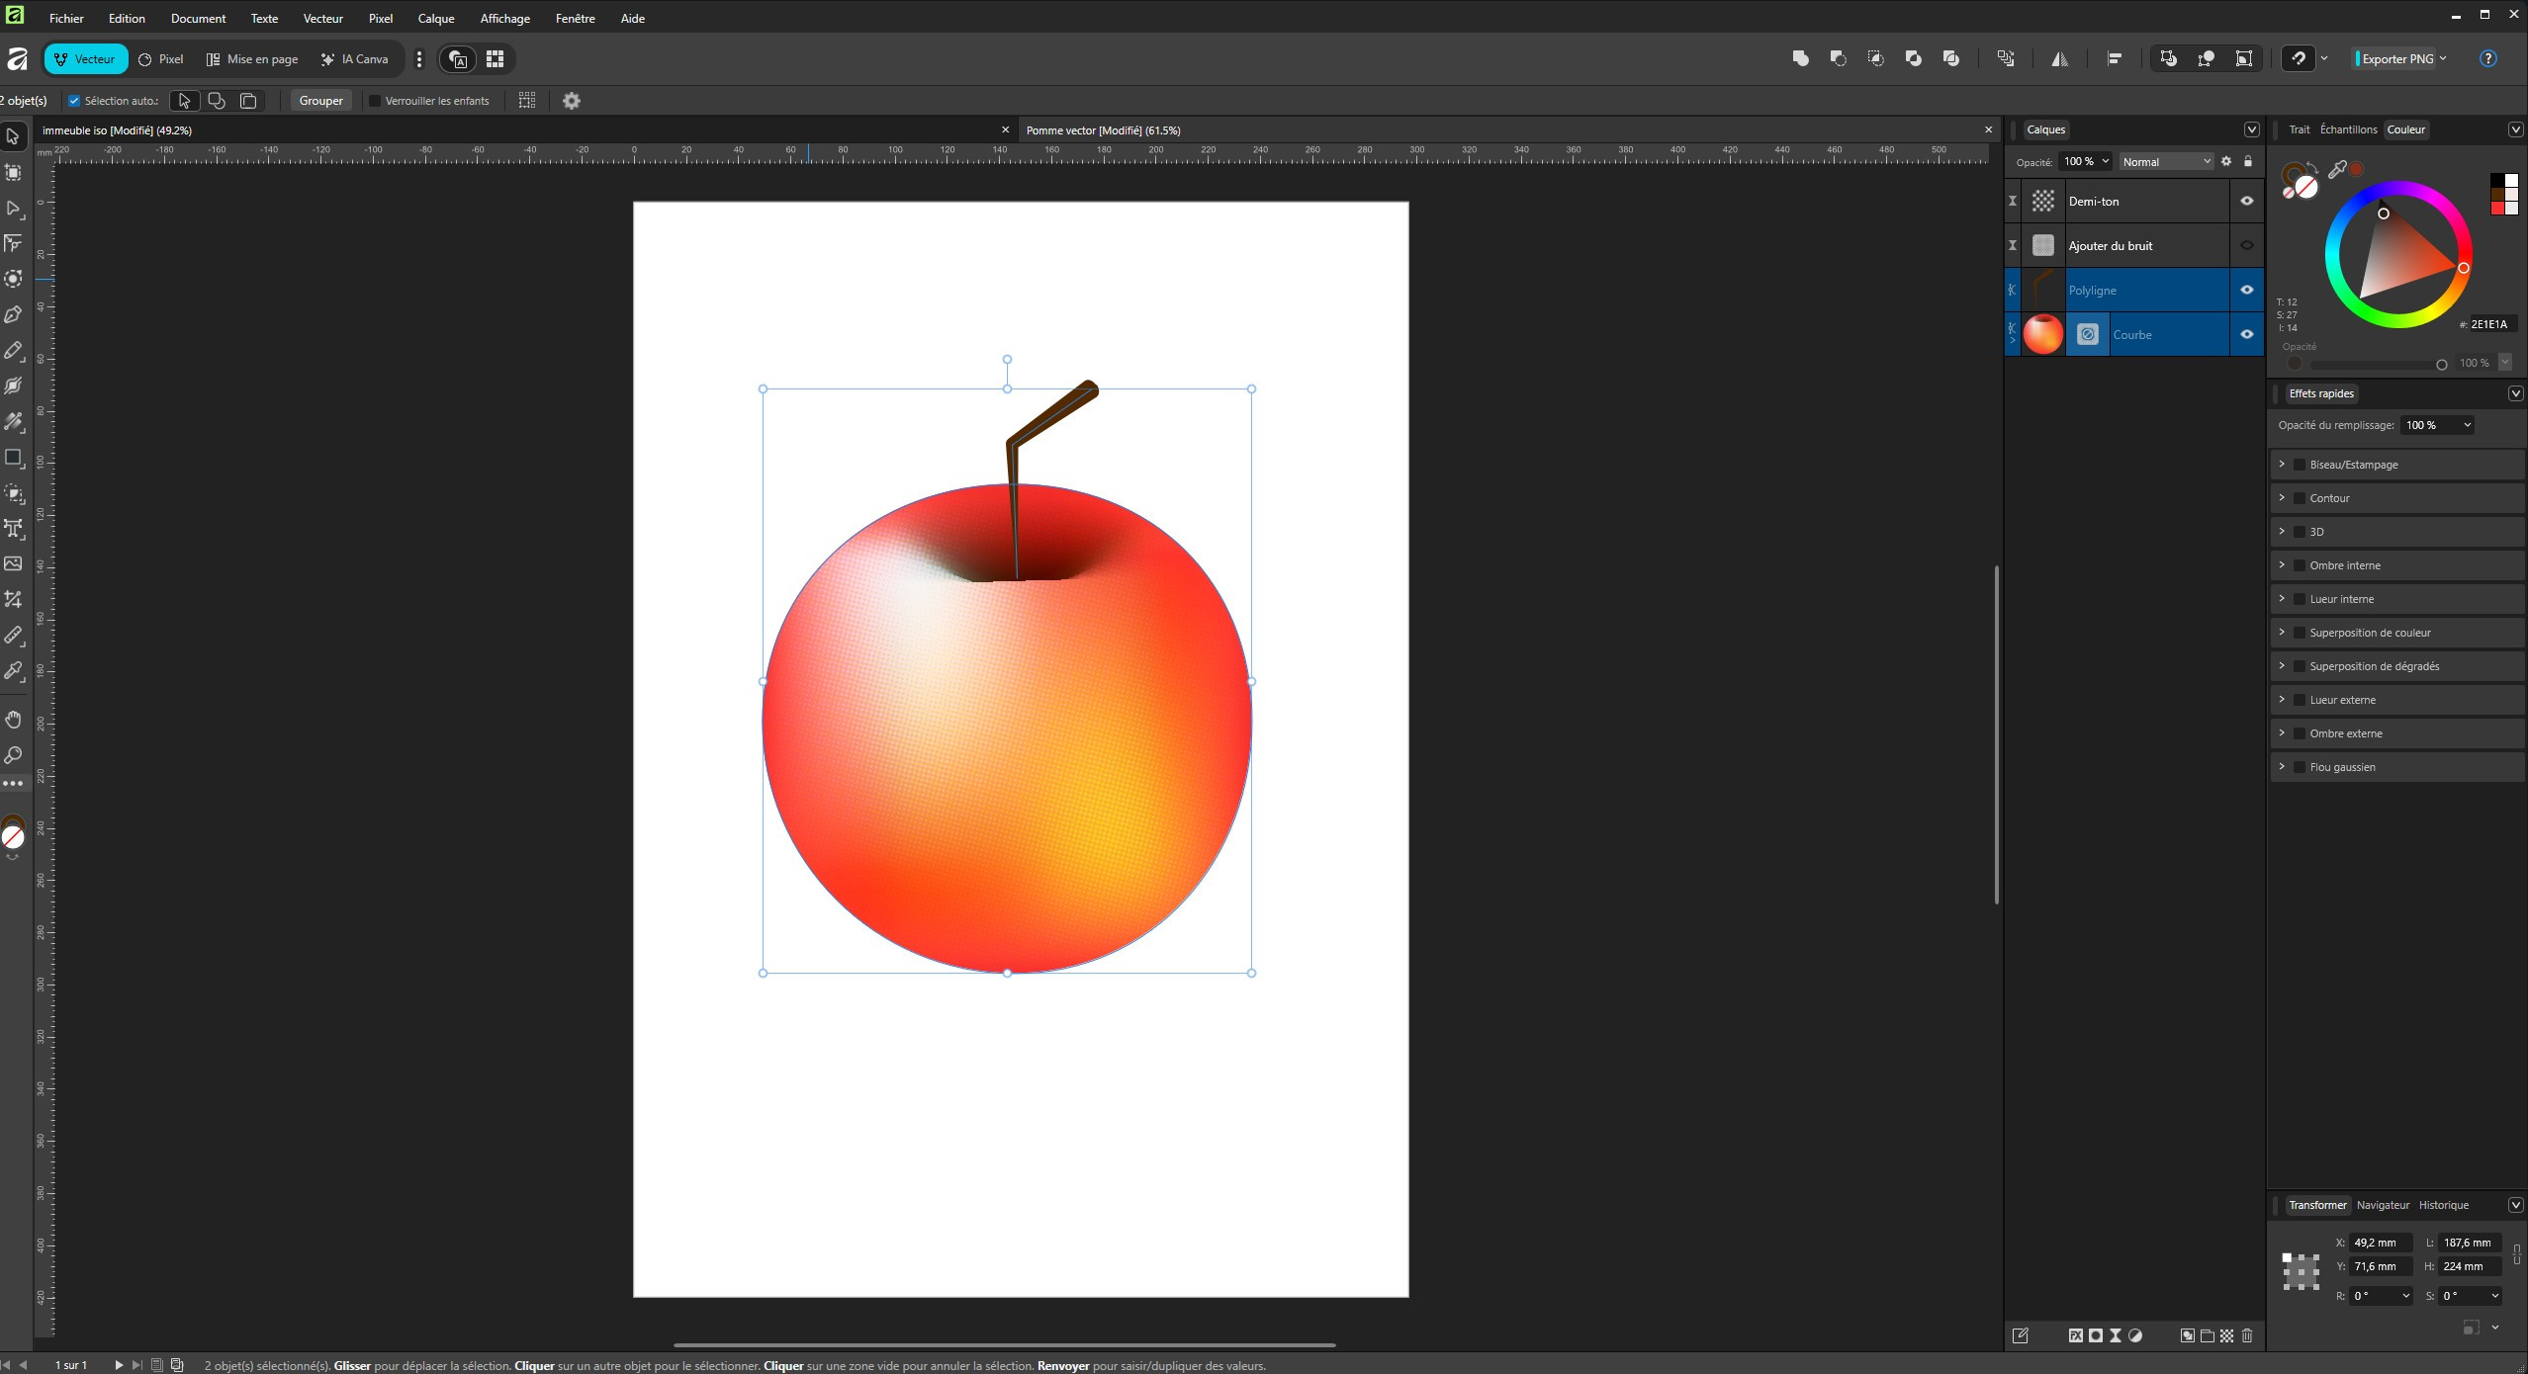2528x1374 pixels.
Task: Switch to the Pixel persona button
Action: coord(161,59)
